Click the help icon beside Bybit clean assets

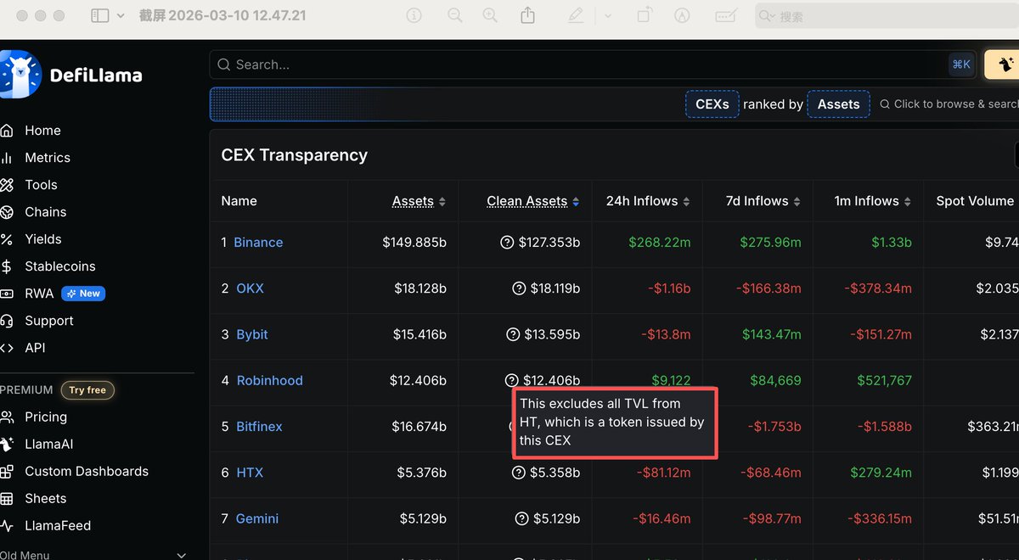coord(513,334)
